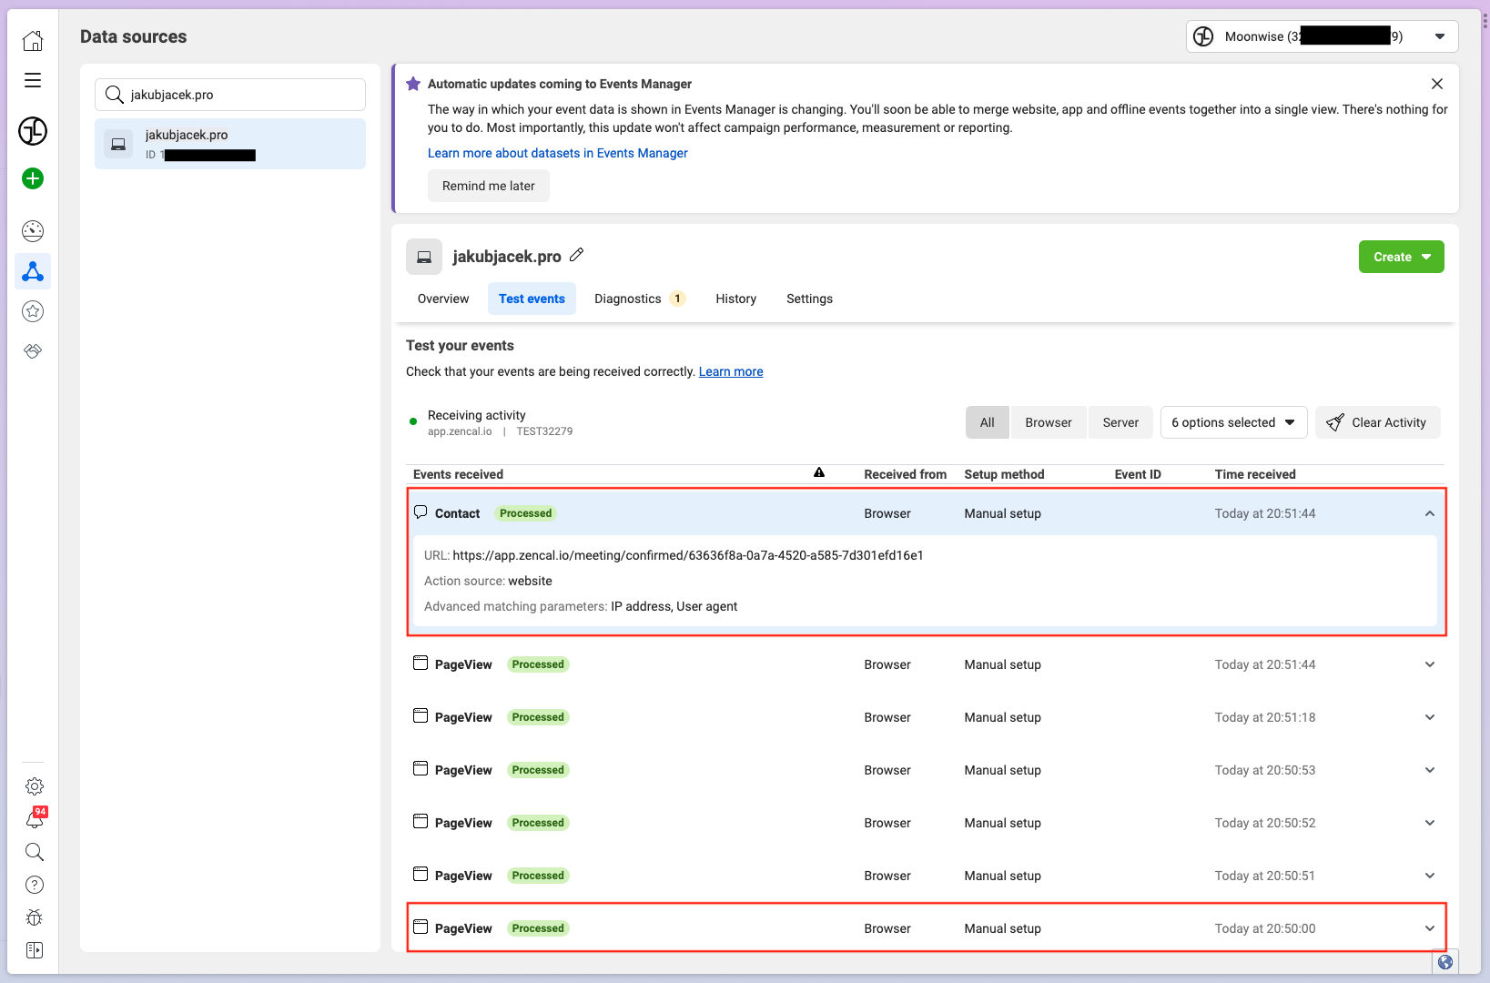Click the Clear Activity button
This screenshot has height=983, width=1490.
point(1377,421)
